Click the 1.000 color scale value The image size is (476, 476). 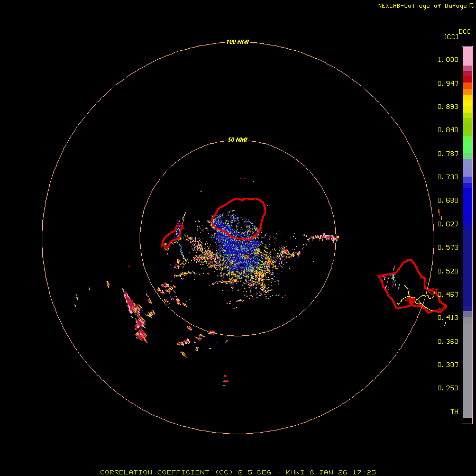click(x=448, y=59)
